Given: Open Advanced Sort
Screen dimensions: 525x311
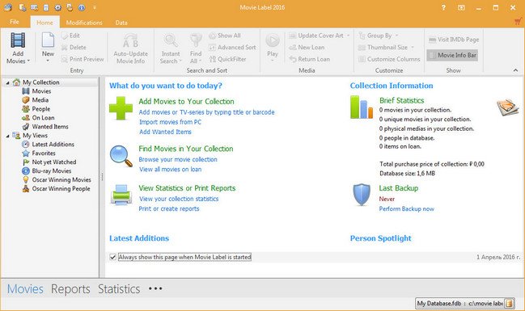Looking at the screenshot, I should pos(232,48).
